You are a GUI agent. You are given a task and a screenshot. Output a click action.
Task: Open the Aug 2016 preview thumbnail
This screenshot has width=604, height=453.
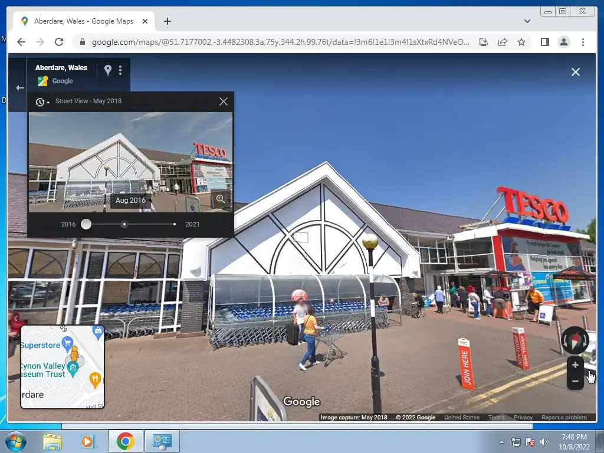click(x=130, y=162)
